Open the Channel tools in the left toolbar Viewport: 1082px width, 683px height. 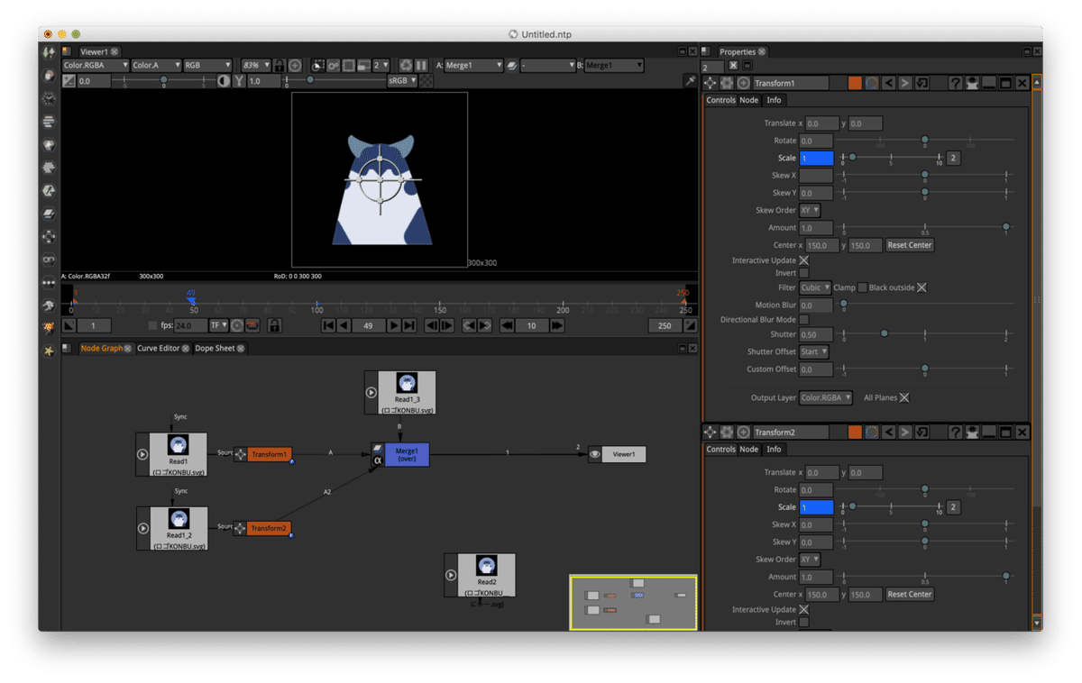click(49, 122)
